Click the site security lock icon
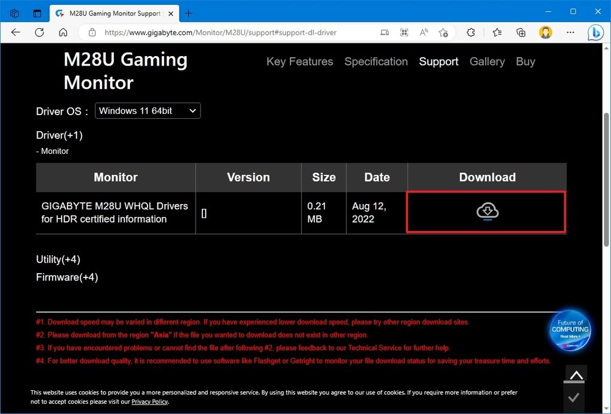Screen dimensions: 611x414 [92, 32]
